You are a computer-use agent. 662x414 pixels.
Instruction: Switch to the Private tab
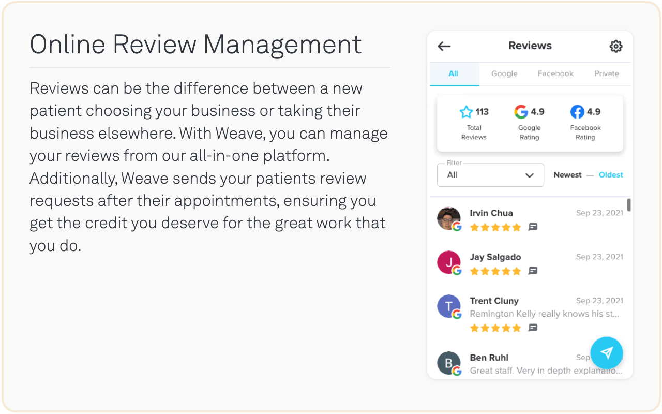(x=607, y=73)
